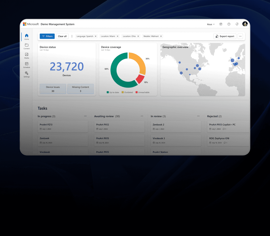Screen dimensions: 270x236
Task: Open the Home sidebar item
Action: click(27, 37)
